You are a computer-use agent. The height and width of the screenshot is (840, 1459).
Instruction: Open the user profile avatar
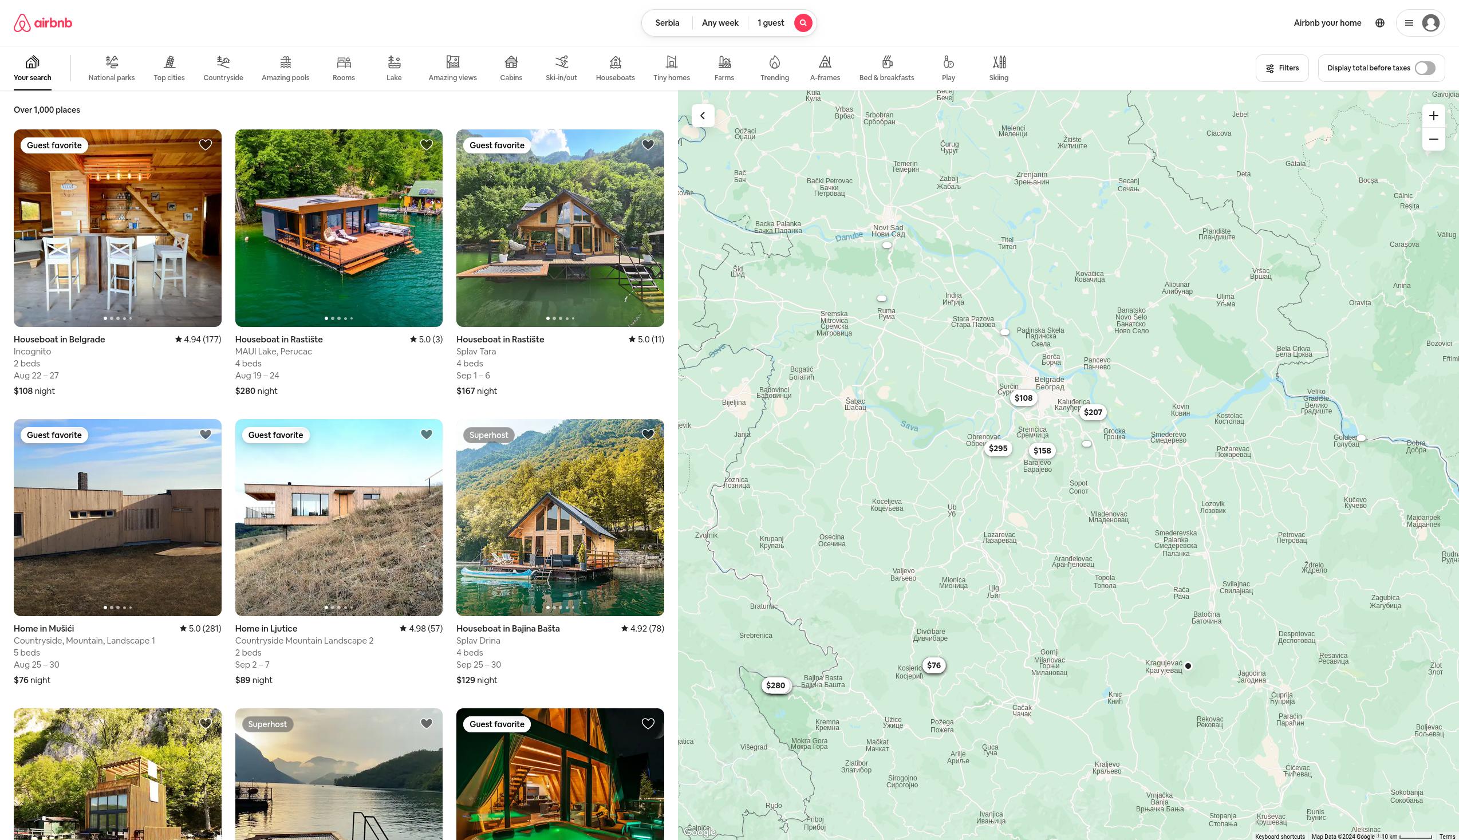pyautogui.click(x=1430, y=23)
